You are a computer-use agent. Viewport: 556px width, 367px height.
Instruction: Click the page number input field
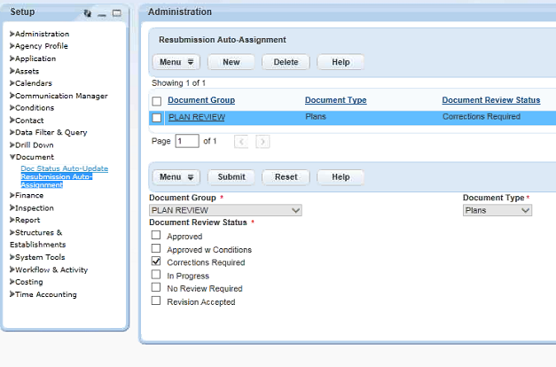(x=187, y=141)
